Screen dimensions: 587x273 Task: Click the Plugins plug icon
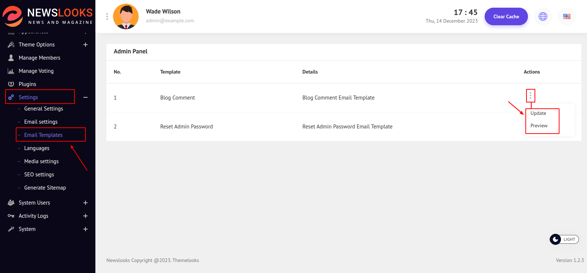click(x=11, y=84)
